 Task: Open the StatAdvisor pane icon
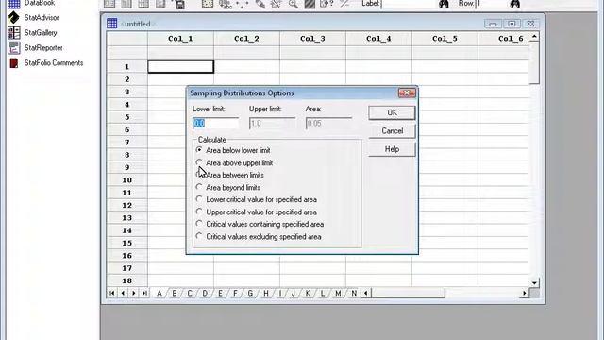14,17
